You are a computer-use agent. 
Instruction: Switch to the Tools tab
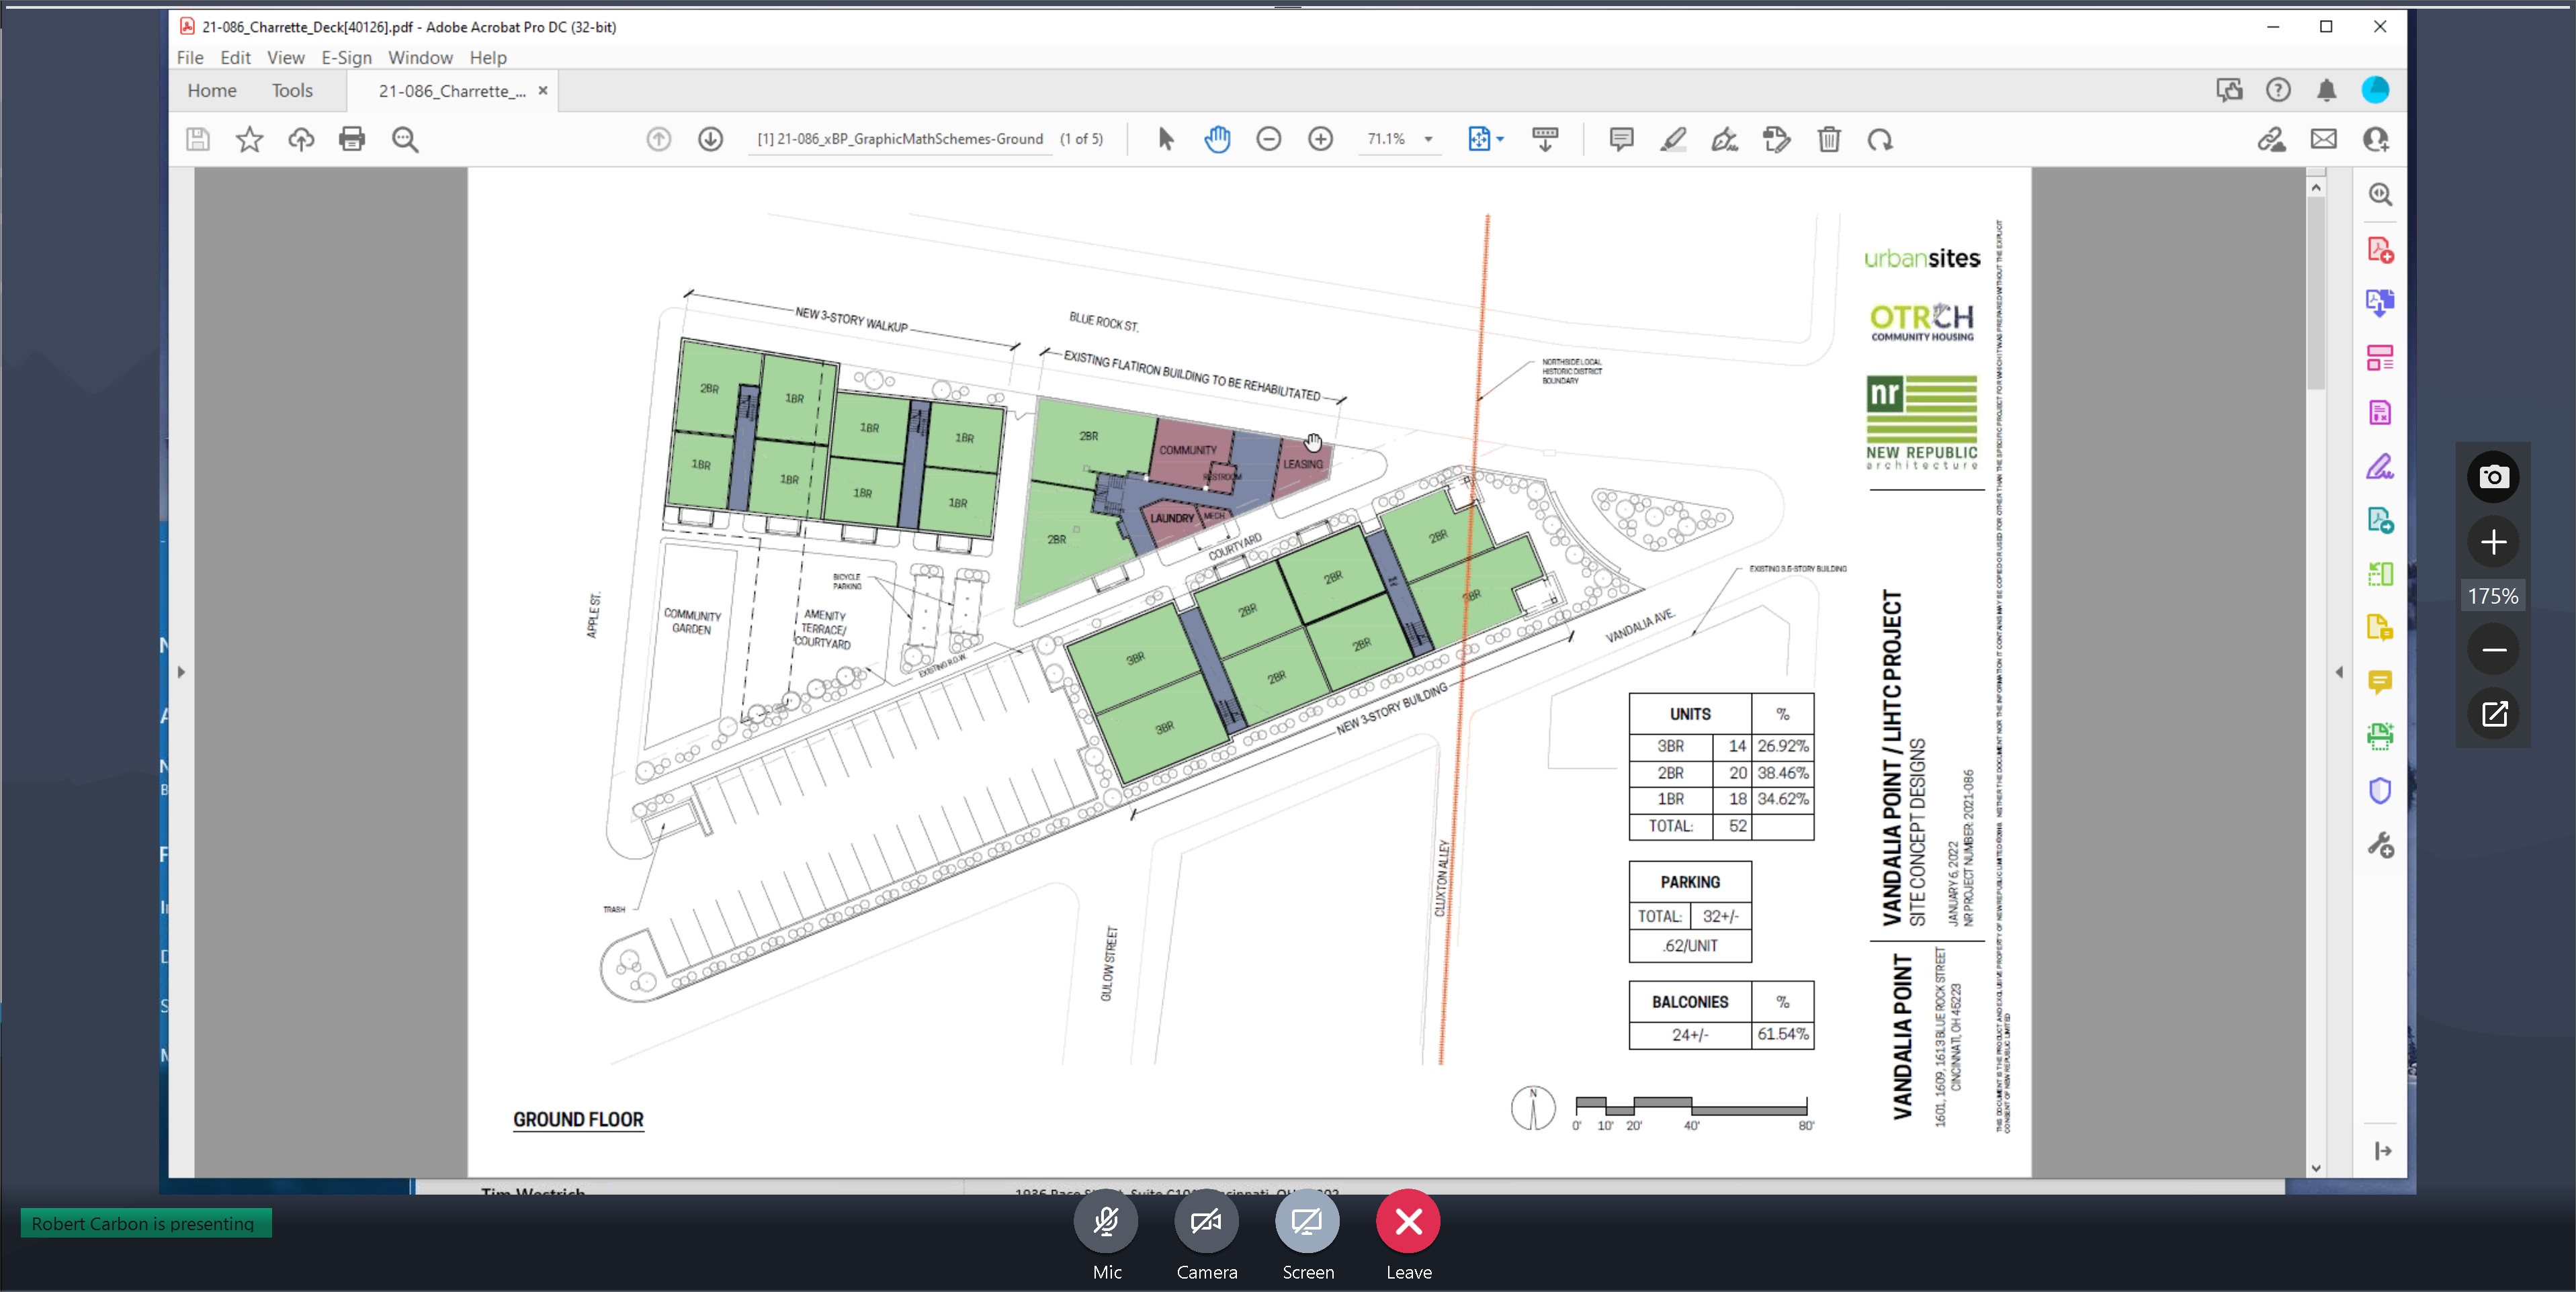tap(292, 90)
